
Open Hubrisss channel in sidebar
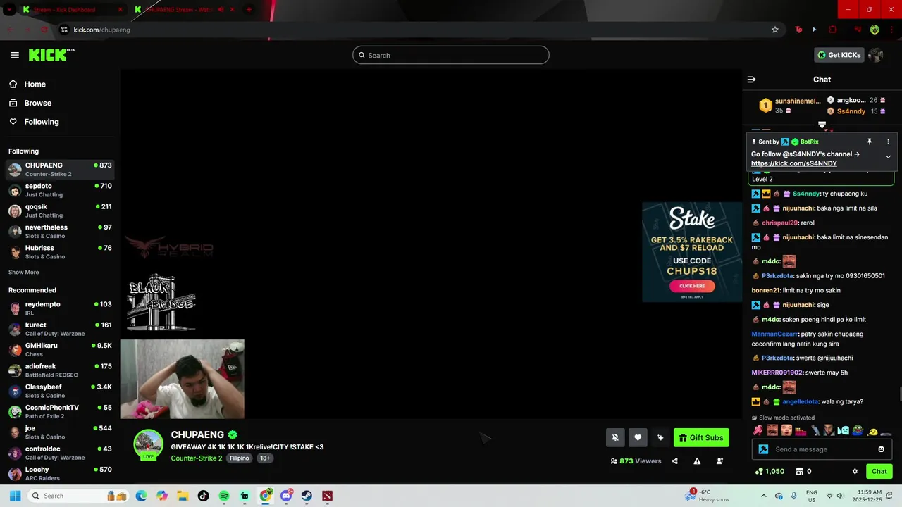tap(60, 252)
